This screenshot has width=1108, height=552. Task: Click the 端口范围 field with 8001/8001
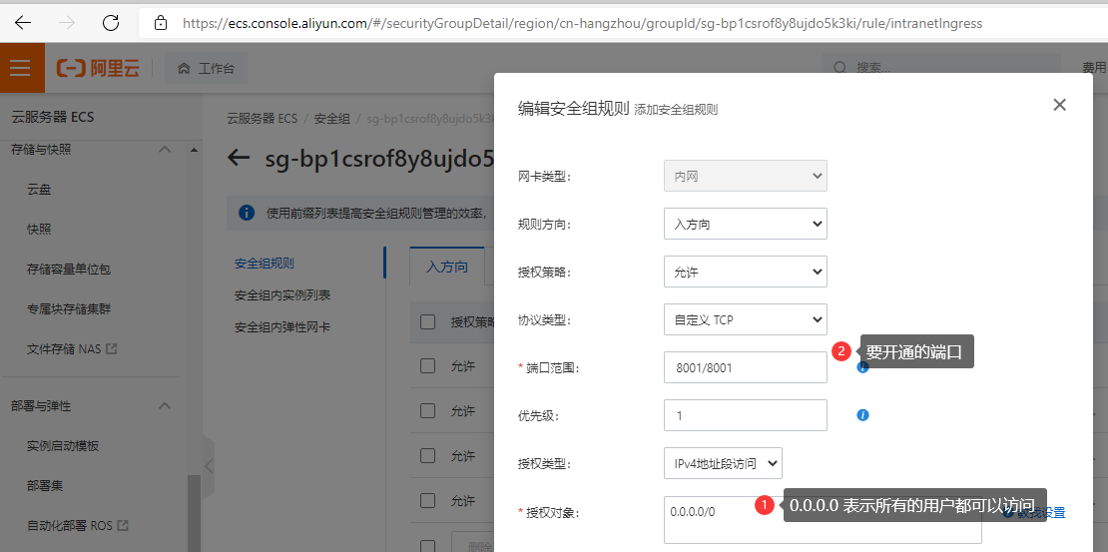point(746,367)
